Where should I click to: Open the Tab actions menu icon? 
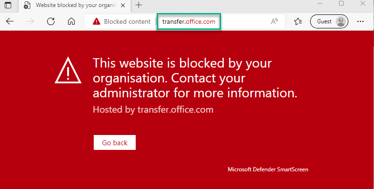pyautogui.click(x=8, y=5)
